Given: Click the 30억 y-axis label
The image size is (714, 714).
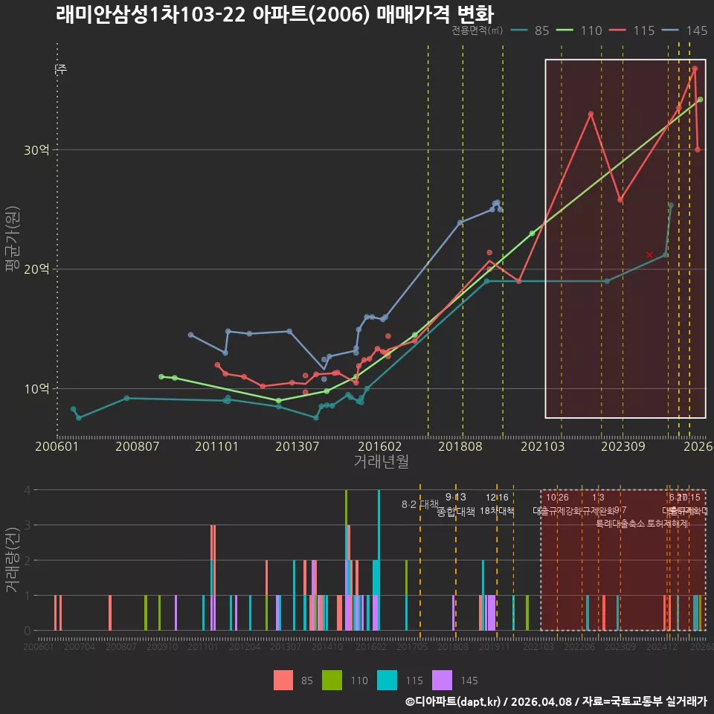Looking at the screenshot, I should 36,149.
